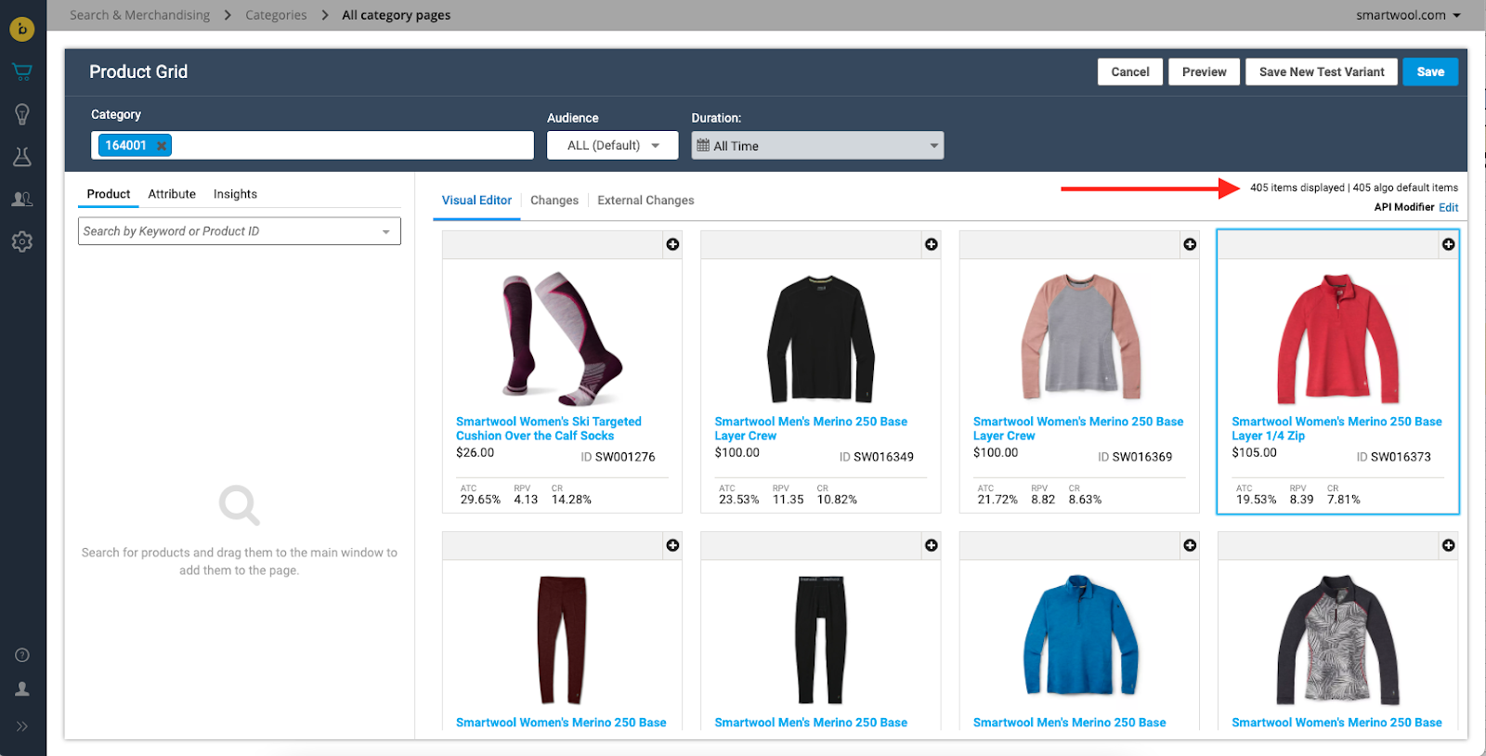The image size is (1486, 756).
Task: Click Save New Test Variant button
Action: click(x=1322, y=72)
